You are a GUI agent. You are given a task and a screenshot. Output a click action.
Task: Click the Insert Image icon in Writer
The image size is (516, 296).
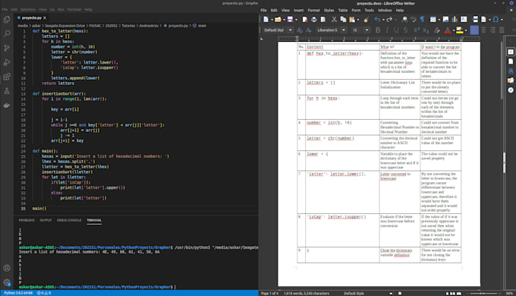tap(445, 20)
